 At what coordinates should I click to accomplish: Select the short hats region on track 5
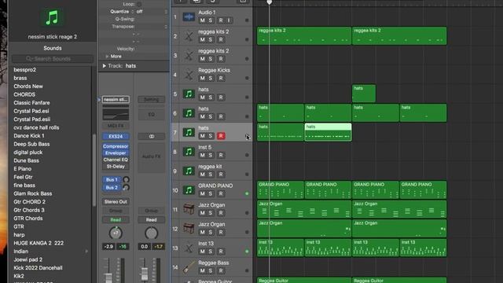pyautogui.click(x=364, y=94)
